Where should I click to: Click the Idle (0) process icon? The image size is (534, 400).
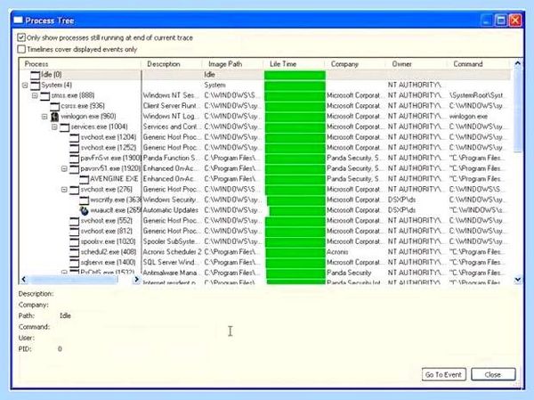pos(35,75)
